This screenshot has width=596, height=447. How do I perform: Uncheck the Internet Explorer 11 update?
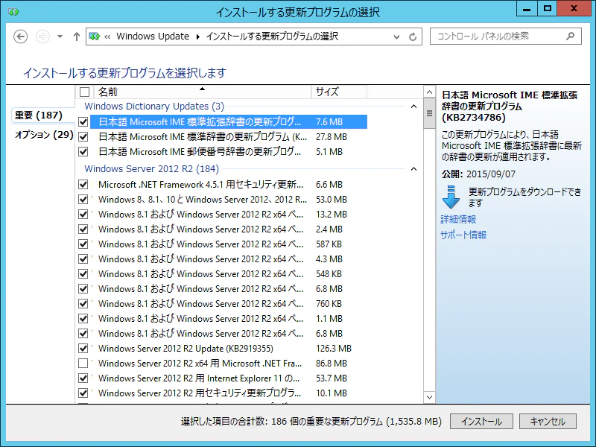pyautogui.click(x=83, y=378)
